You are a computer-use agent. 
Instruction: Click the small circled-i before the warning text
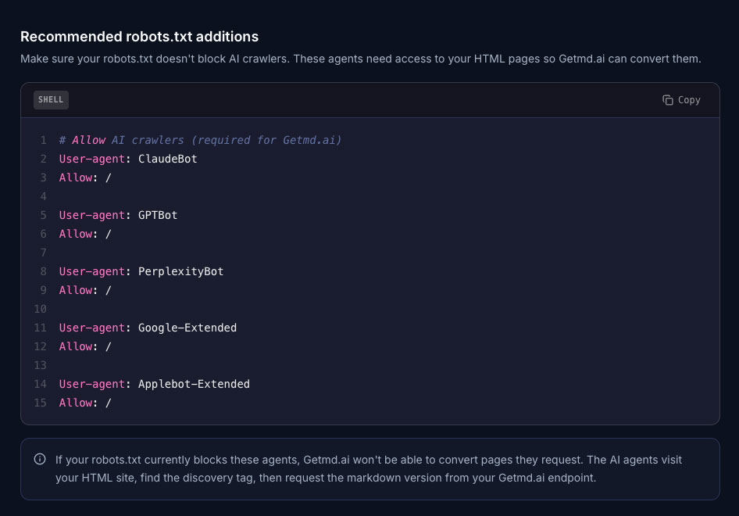(x=39, y=460)
